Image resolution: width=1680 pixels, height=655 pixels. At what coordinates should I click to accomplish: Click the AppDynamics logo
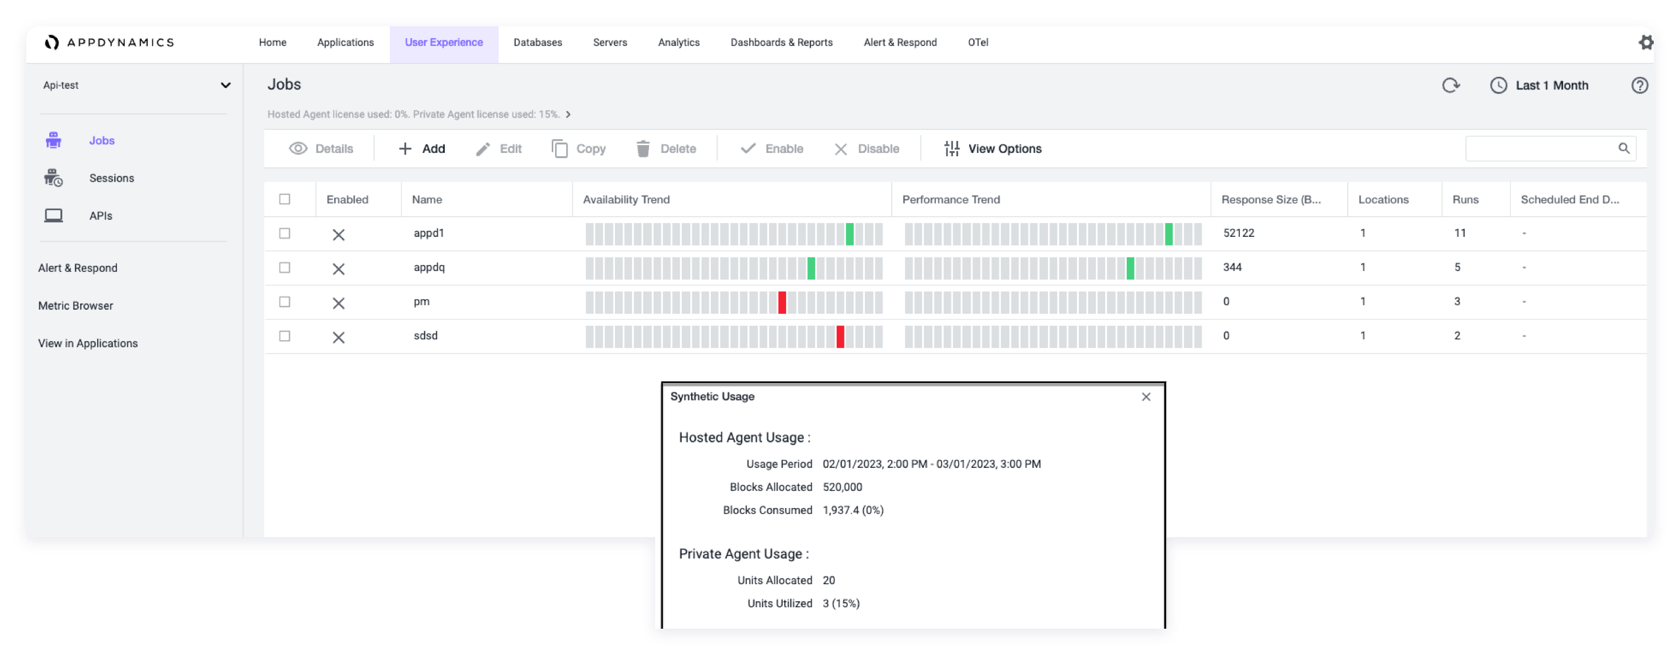point(109,43)
